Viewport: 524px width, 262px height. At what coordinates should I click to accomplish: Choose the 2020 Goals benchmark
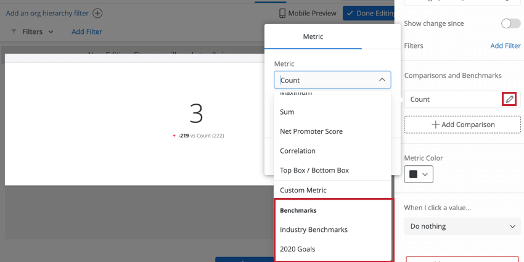tap(332, 249)
